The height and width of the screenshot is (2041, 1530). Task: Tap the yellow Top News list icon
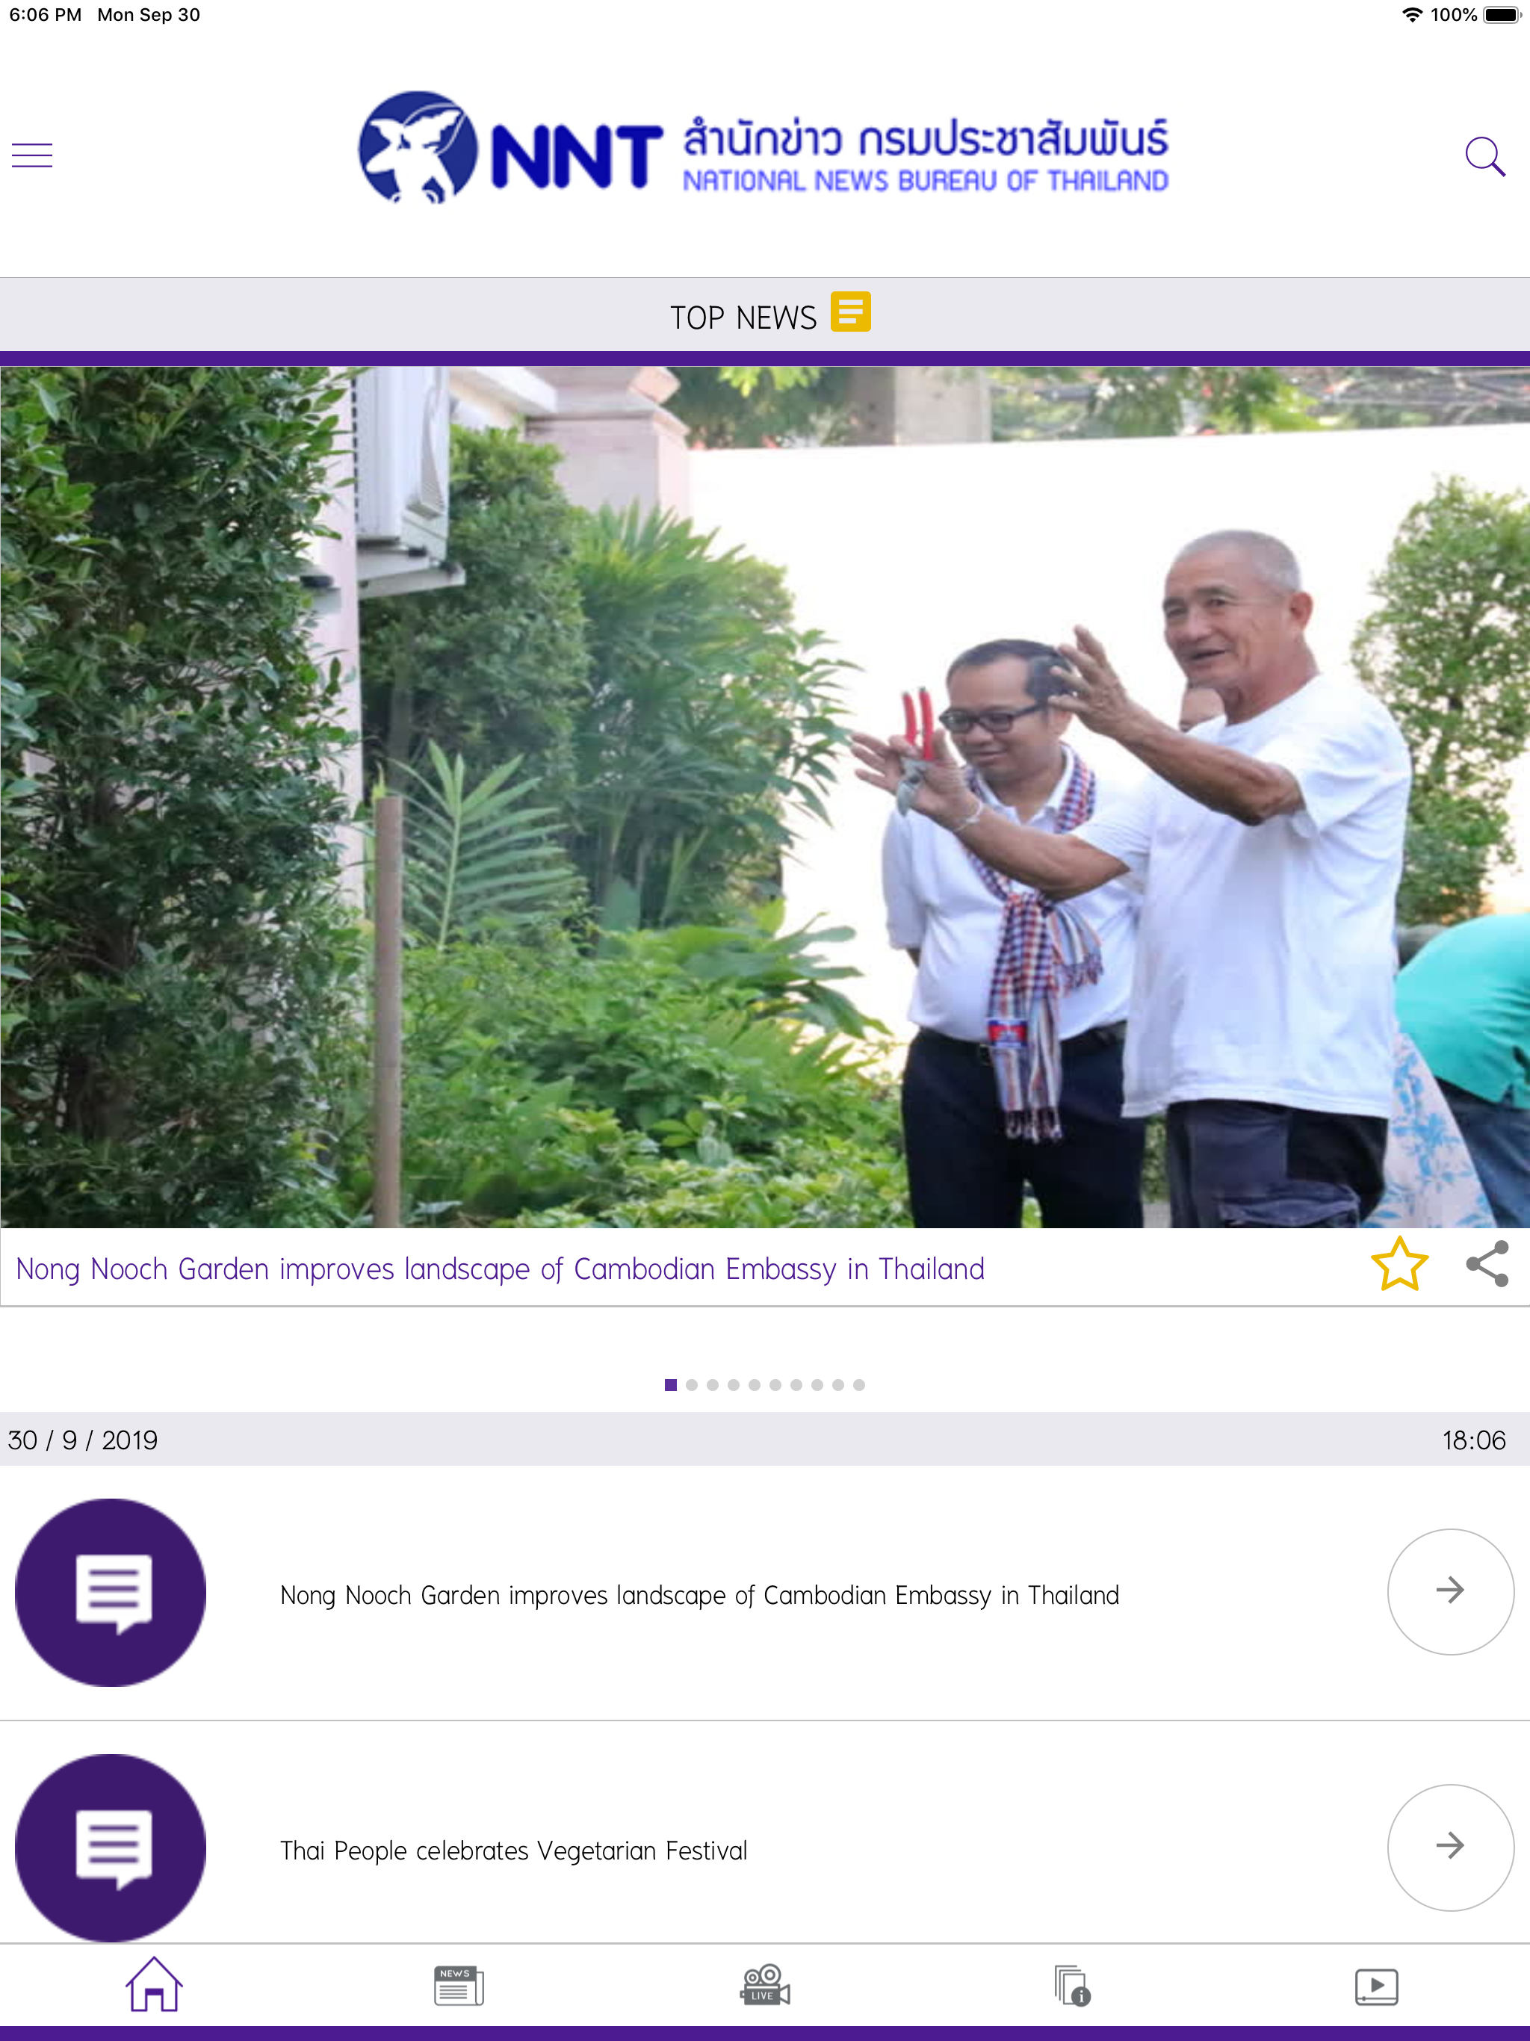pos(850,312)
